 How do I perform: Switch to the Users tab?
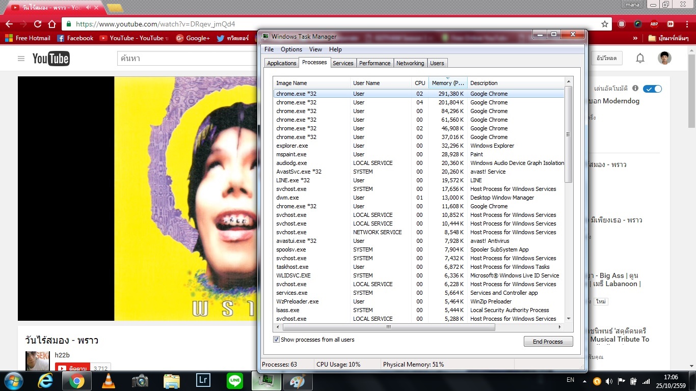tap(437, 63)
